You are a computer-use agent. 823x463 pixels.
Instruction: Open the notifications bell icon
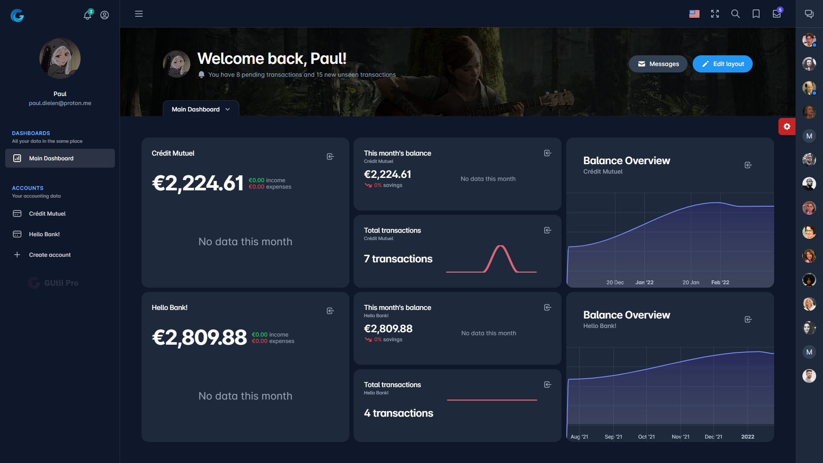coord(87,15)
